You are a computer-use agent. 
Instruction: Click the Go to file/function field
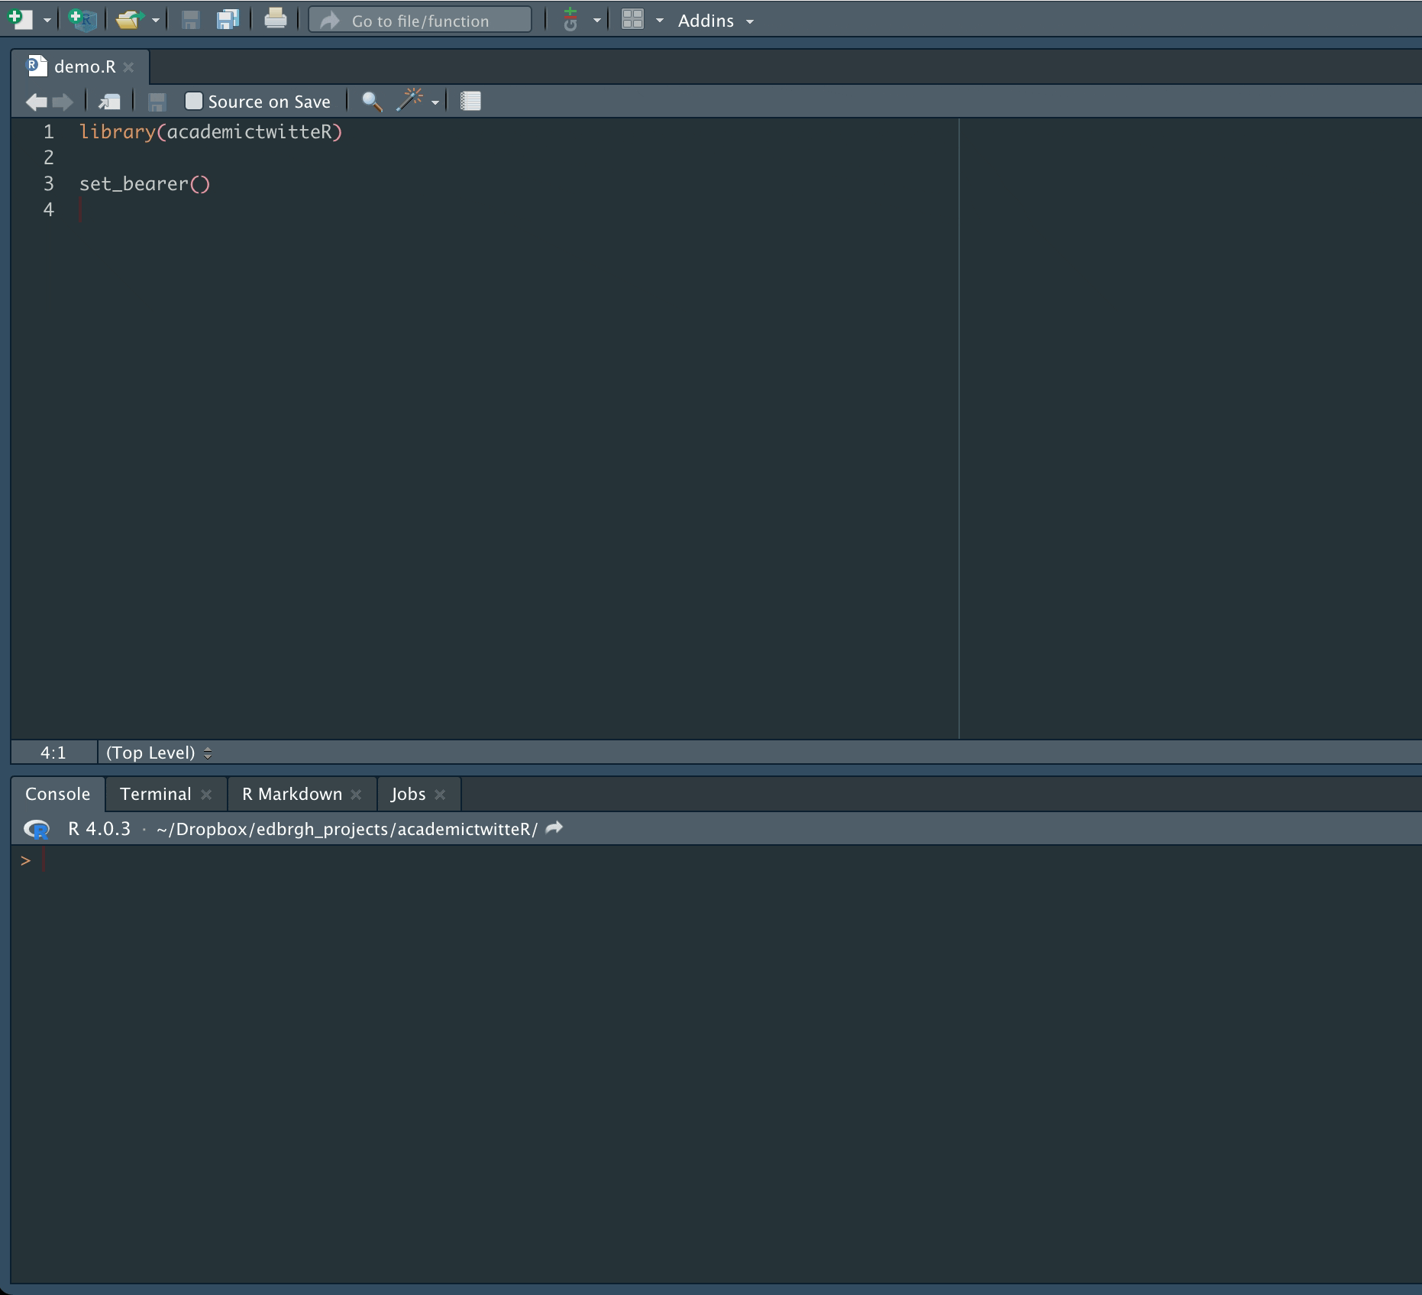tap(420, 21)
